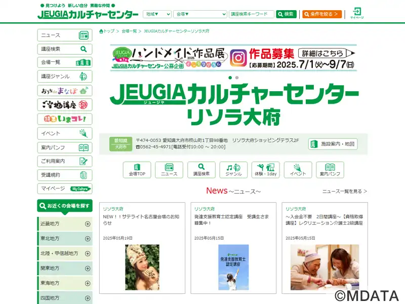Click the 会場一覧 breadcrumb link
Screen dimensions: 405x304
coord(129,31)
